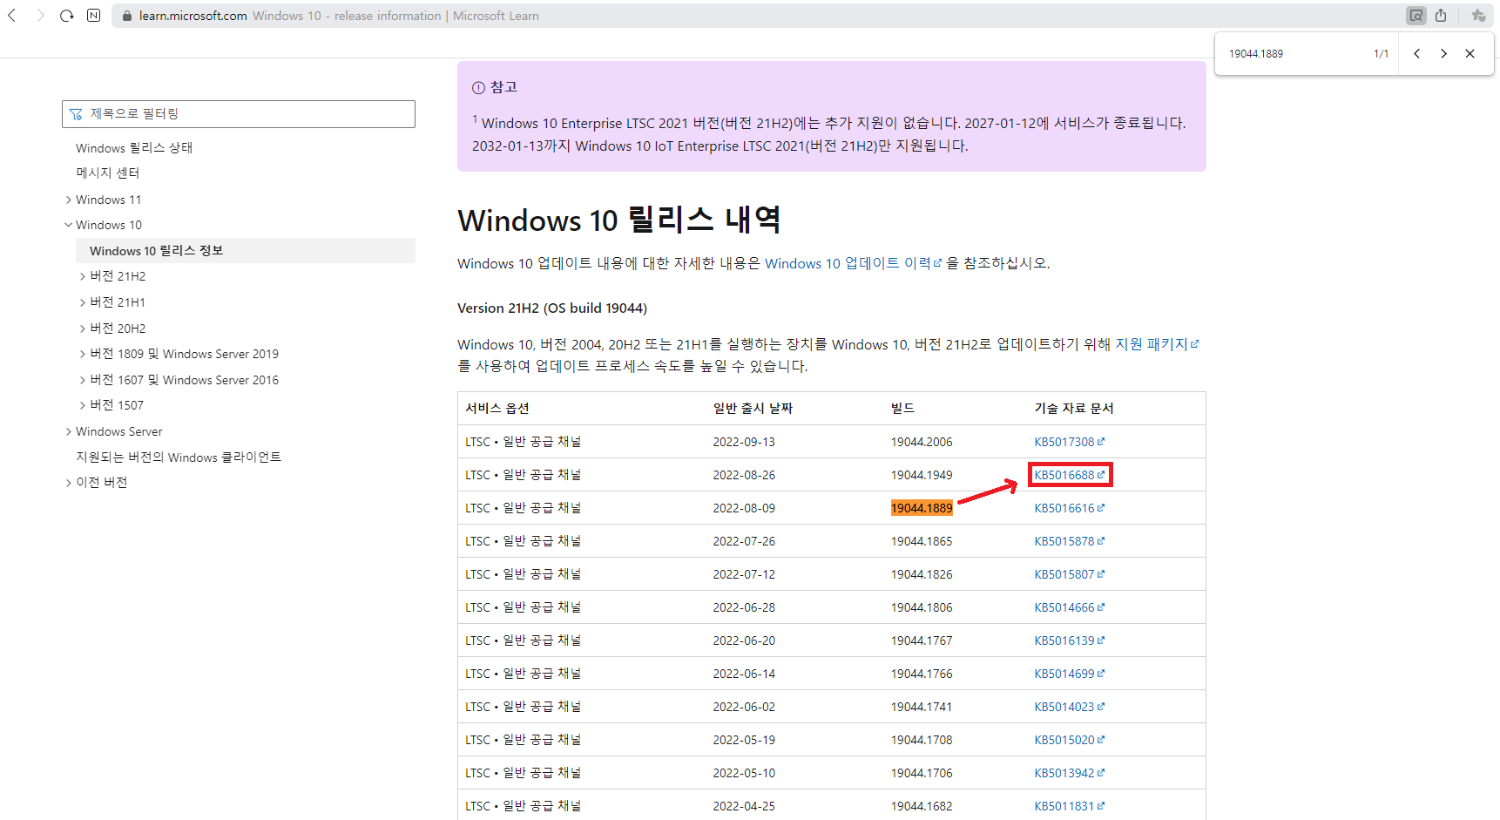Open 지원되는 버전의 Windows 클라이언트
The image size is (1500, 820).
click(x=179, y=457)
